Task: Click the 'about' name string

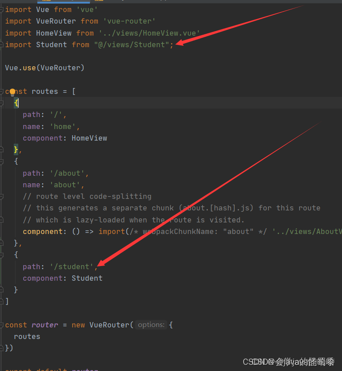Action: click(x=65, y=185)
